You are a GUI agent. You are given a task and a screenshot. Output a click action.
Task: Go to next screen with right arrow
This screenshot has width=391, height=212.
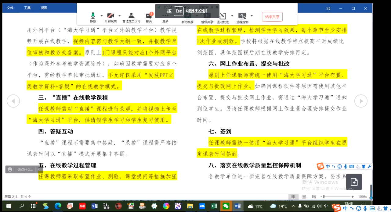[361, 101]
